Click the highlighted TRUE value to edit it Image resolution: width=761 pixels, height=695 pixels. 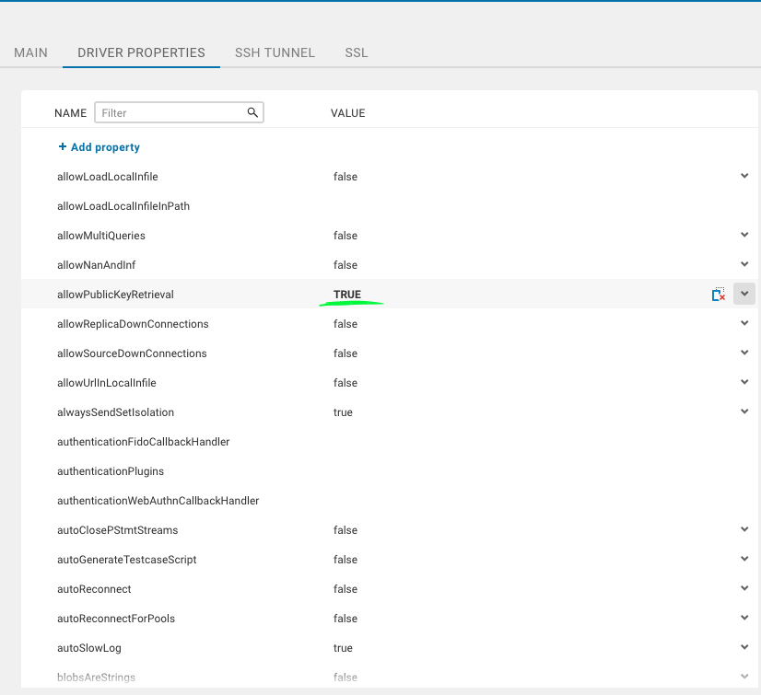point(348,293)
